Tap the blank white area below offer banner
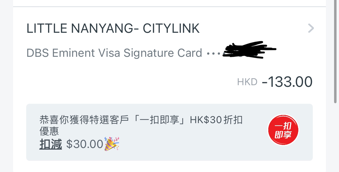Image resolution: width=339 pixels, height=172 pixels. click(x=169, y=167)
